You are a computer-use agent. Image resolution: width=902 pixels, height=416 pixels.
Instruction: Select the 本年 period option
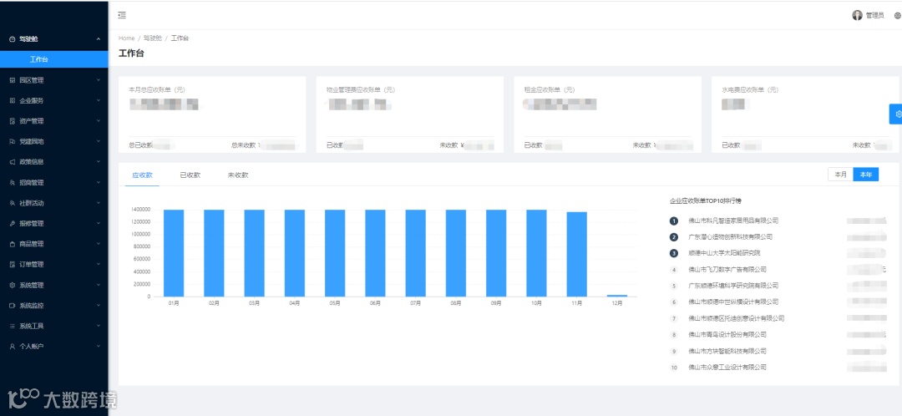(866, 175)
